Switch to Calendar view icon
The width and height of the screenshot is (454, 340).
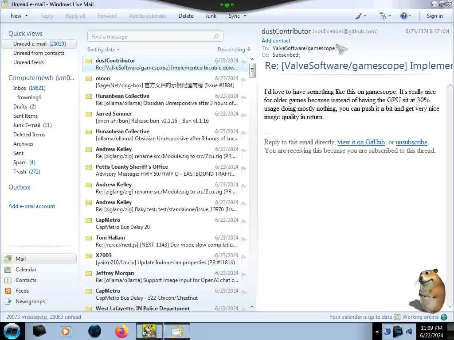pyautogui.click(x=8, y=270)
